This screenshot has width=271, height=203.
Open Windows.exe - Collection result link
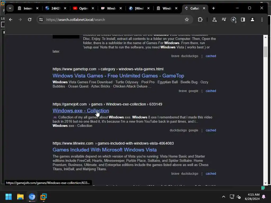pos(81,111)
